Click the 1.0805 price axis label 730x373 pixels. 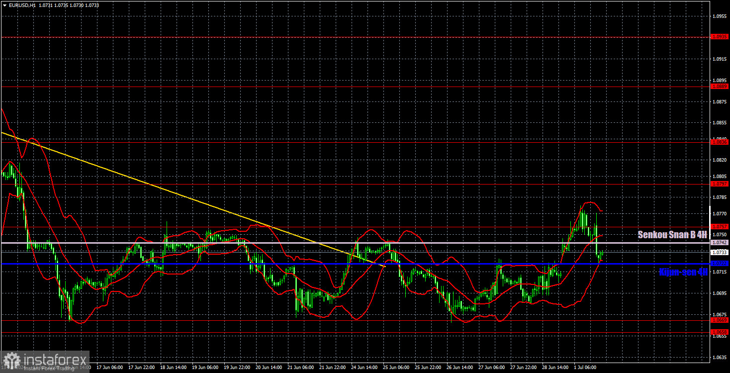coord(720,176)
